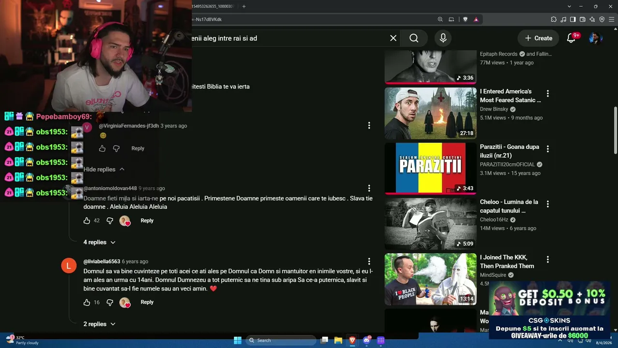
Task: Open the tab search dropdown arrow
Action: pyautogui.click(x=569, y=6)
